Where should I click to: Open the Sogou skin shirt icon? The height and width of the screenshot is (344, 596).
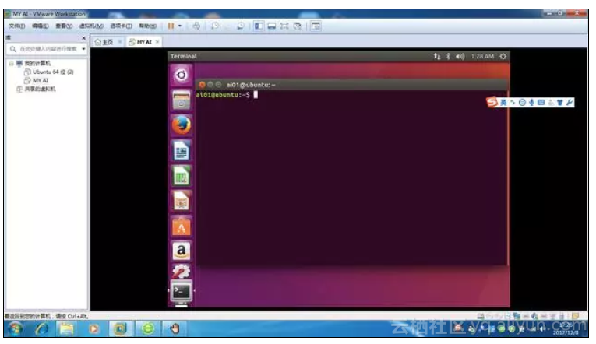[x=560, y=102]
